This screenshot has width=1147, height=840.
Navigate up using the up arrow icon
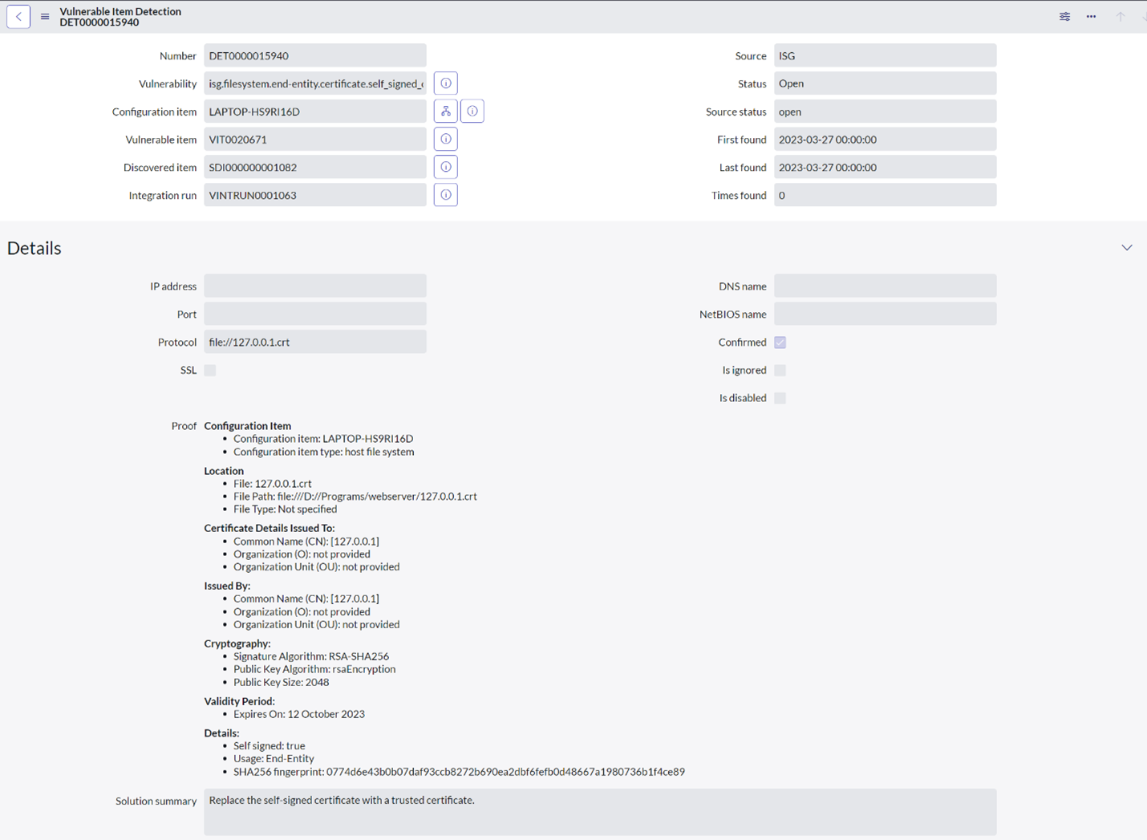1121,16
